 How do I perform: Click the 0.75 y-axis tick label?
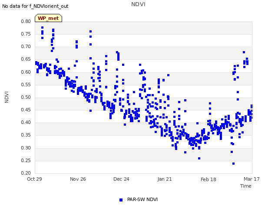pyautogui.click(x=26, y=34)
